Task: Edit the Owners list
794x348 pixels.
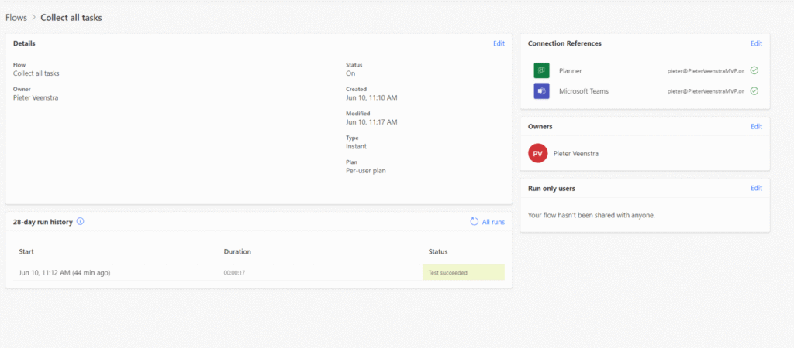Action: point(756,127)
